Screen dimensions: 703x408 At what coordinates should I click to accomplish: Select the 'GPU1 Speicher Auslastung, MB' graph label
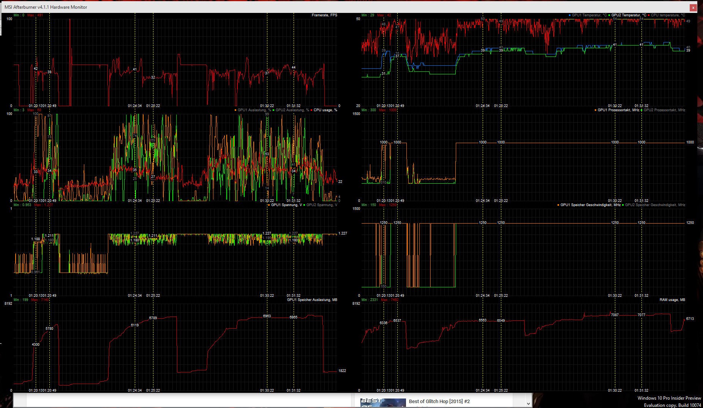pyautogui.click(x=312, y=300)
